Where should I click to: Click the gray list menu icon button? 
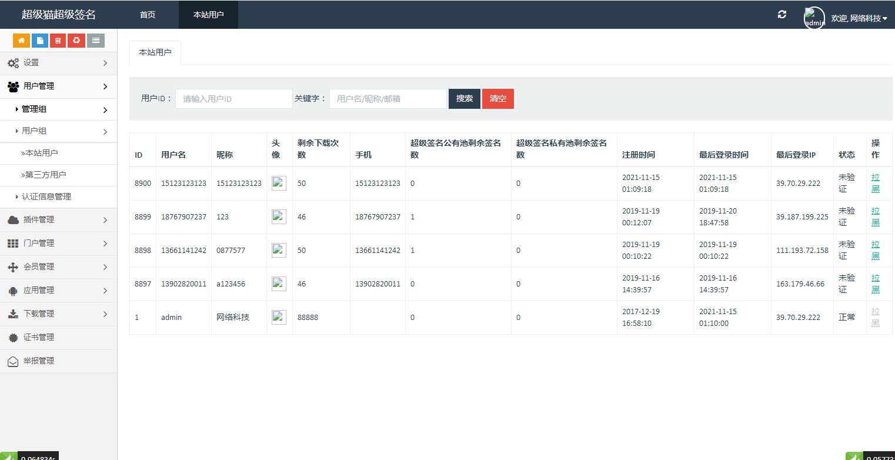95,41
